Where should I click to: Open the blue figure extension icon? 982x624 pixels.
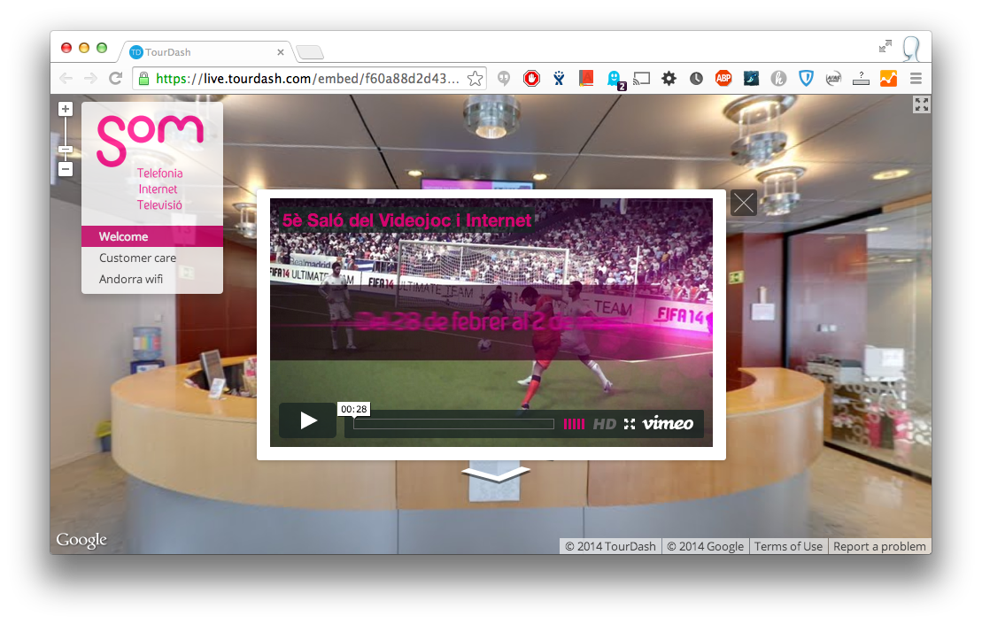[560, 78]
